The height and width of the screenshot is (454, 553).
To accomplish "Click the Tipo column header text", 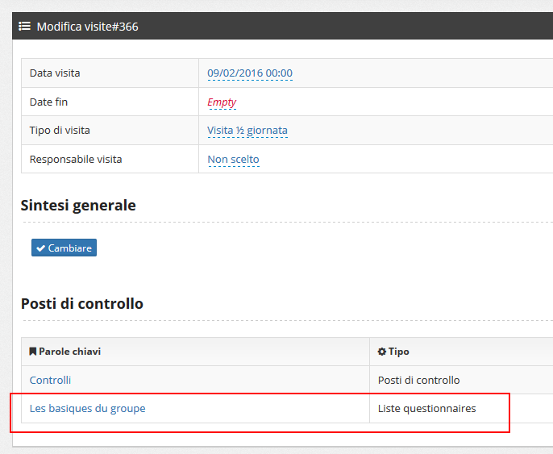I will (398, 352).
